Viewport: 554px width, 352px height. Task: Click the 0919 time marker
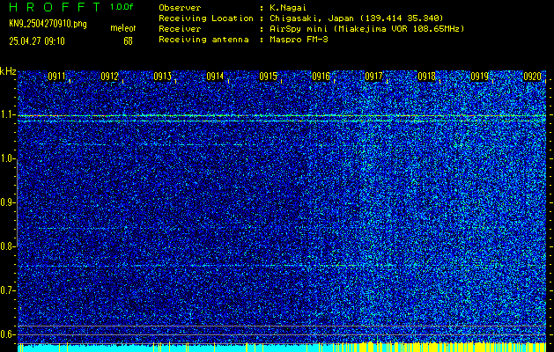pos(479,77)
